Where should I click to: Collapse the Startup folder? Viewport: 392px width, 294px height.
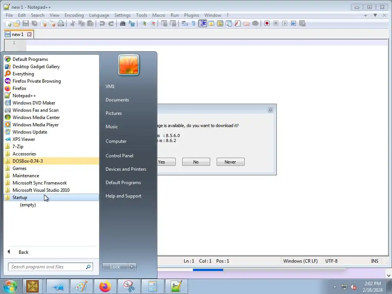tap(51, 197)
